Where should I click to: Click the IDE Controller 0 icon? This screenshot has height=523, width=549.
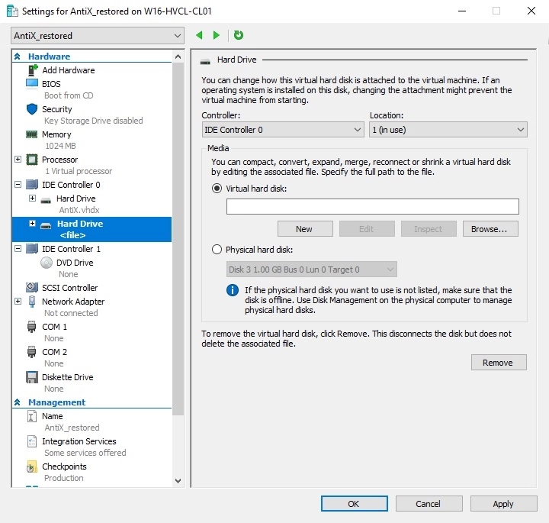tap(32, 185)
